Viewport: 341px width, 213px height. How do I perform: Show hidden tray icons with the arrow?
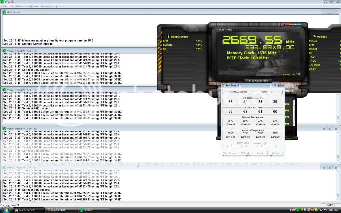click(x=290, y=210)
